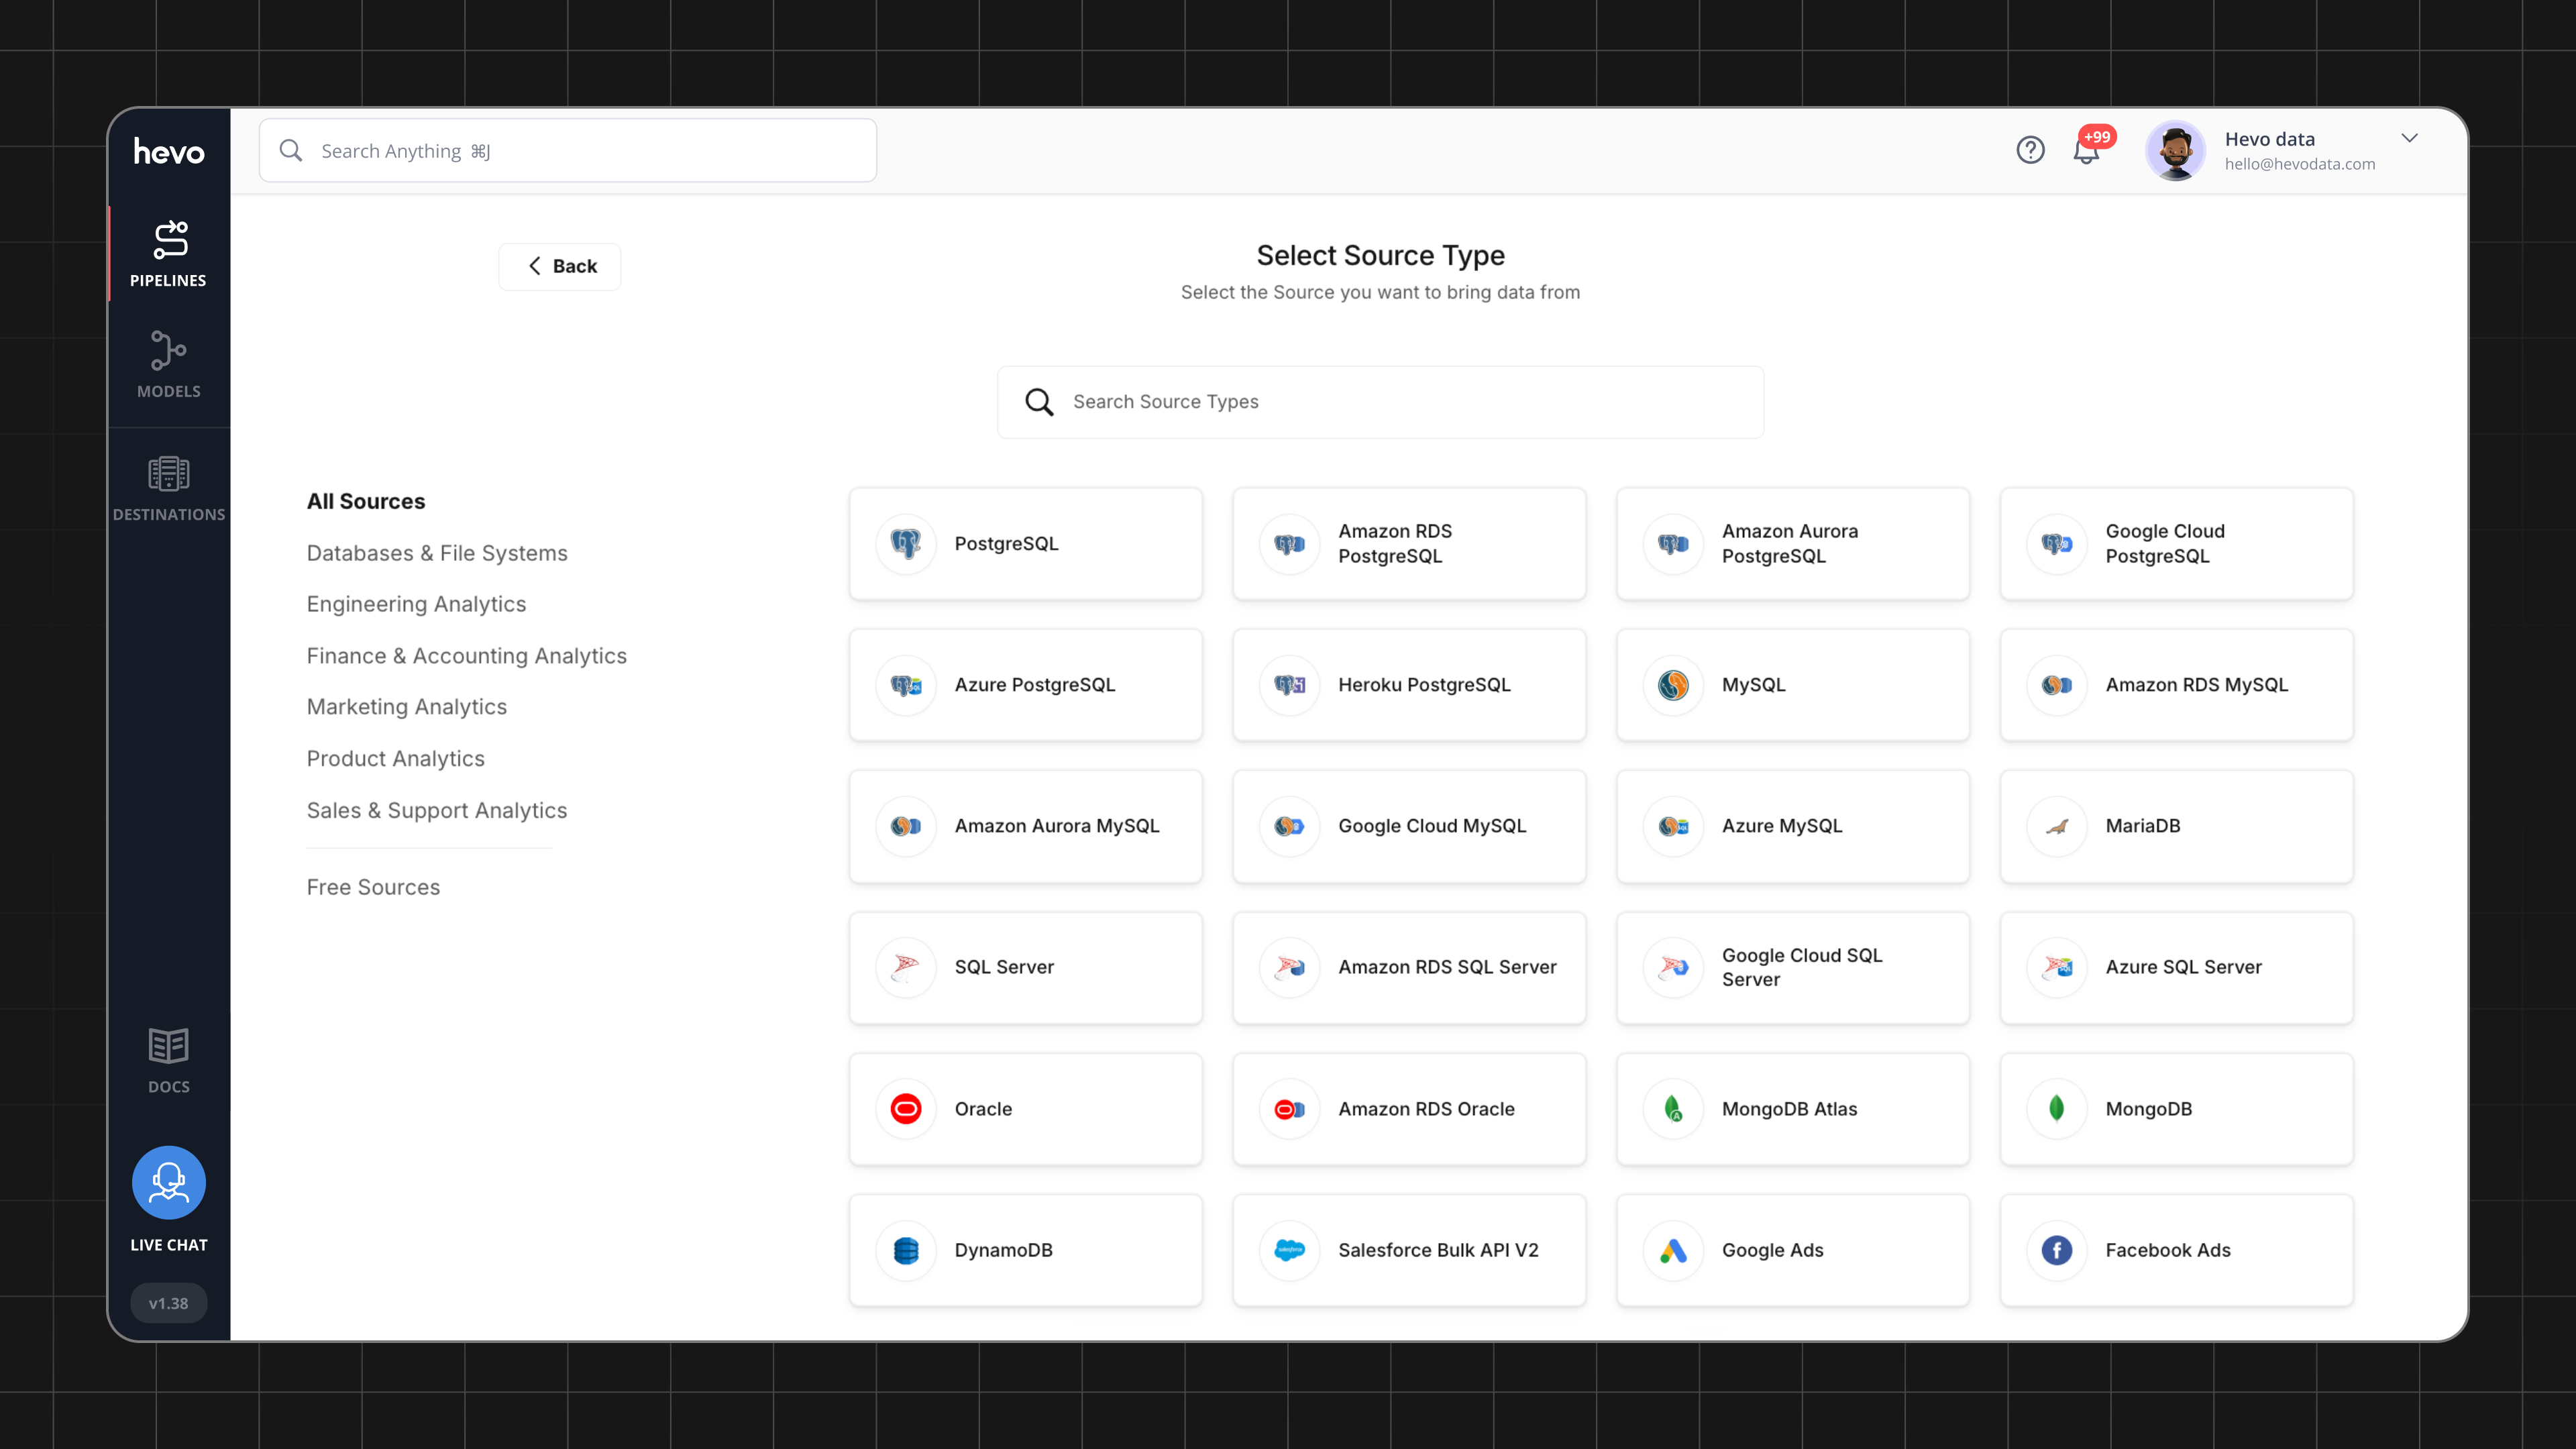Click the Facebook Ads icon

click(x=2057, y=1250)
